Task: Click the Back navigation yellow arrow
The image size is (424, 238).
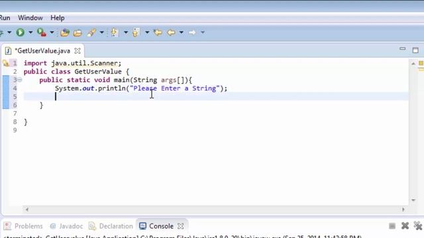Action: point(171,32)
